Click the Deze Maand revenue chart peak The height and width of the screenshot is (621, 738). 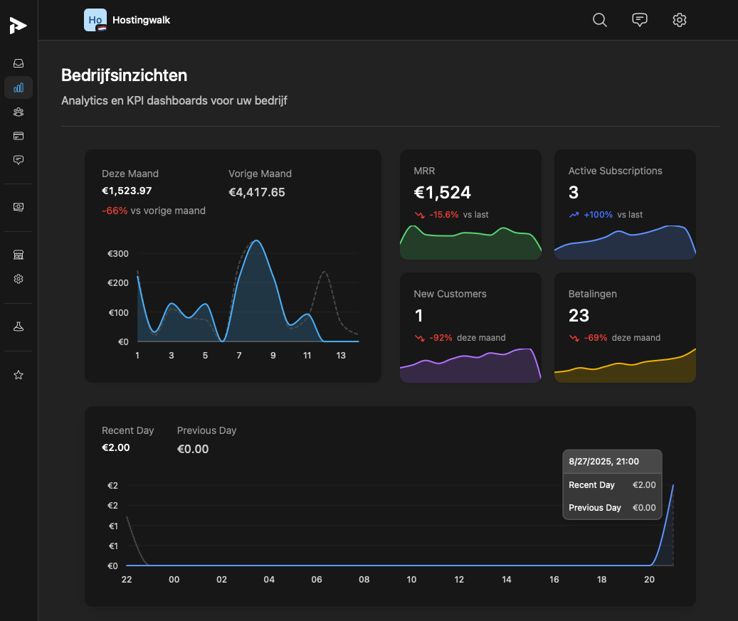point(256,241)
